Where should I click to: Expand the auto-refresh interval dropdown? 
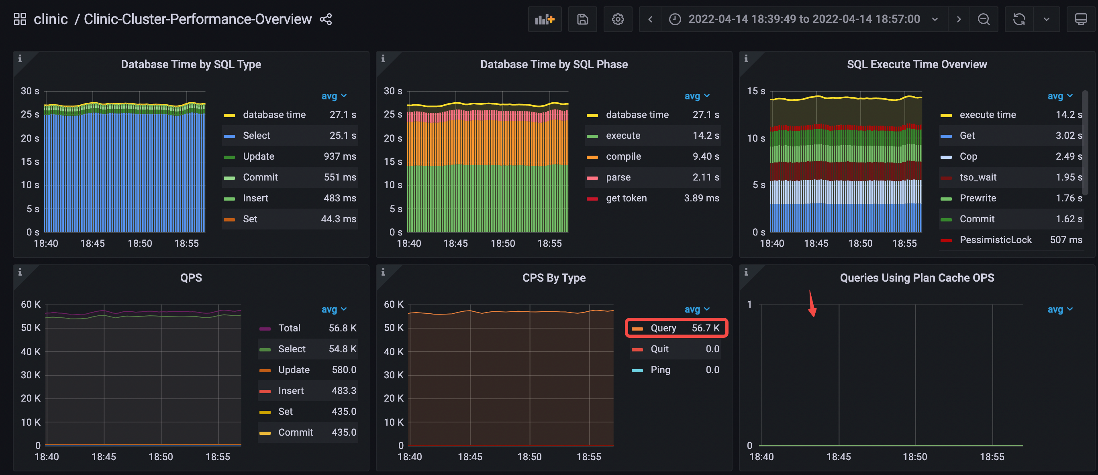pyautogui.click(x=1047, y=19)
